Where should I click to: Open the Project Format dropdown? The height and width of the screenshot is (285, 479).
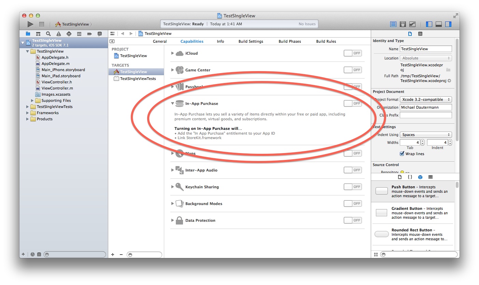click(425, 99)
